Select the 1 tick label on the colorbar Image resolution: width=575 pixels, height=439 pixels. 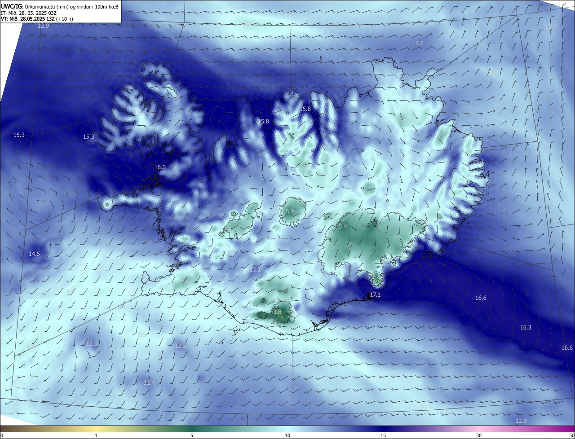(96, 435)
